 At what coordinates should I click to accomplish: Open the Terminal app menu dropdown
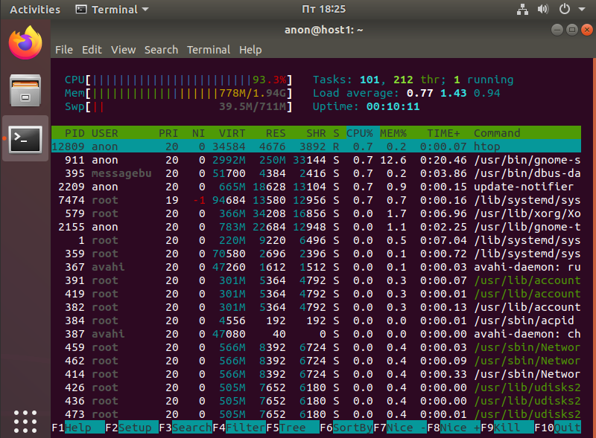point(112,10)
